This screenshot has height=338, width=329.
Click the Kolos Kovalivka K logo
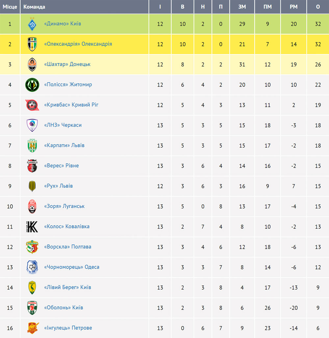(32, 227)
